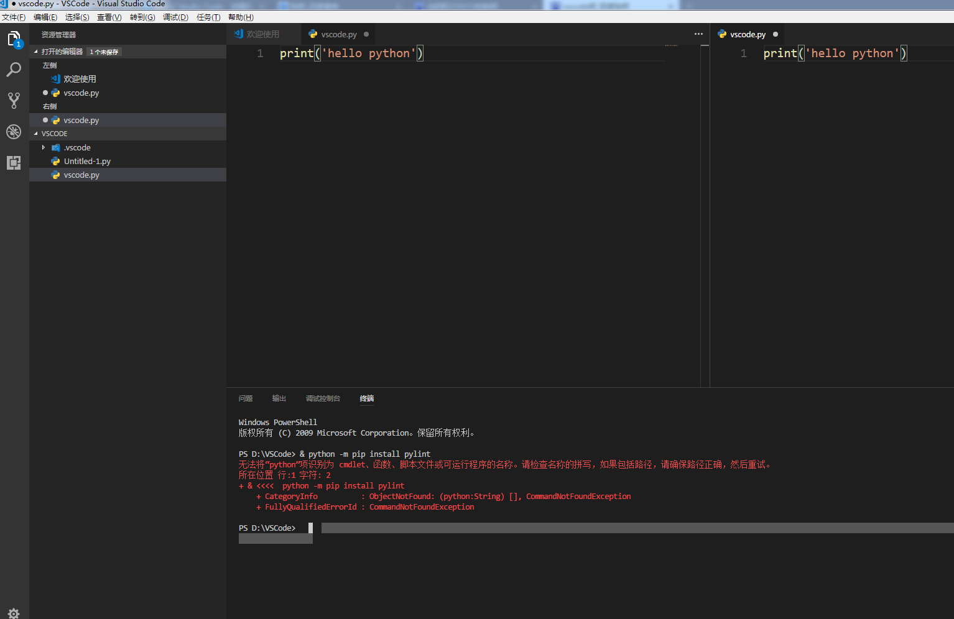954x619 pixels.
Task: Click the Microsoft Corporation copyright line in the terminal
Action: [357, 433]
